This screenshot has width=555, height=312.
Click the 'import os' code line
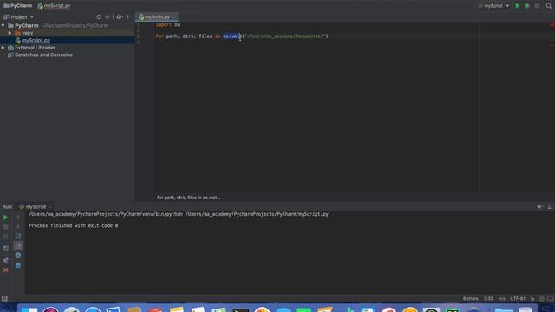point(167,25)
